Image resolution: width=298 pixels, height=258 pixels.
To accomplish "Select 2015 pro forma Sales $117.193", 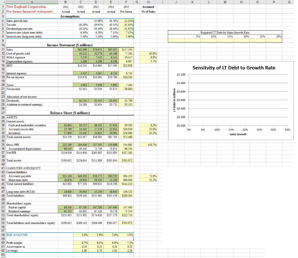I will (126, 50).
